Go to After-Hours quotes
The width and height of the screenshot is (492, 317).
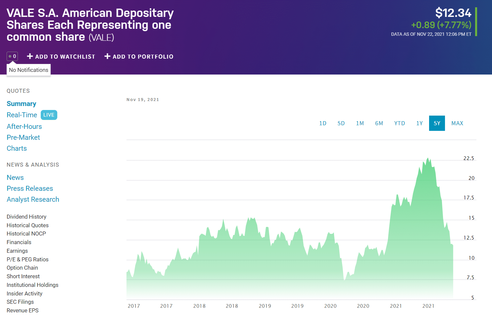pos(24,127)
